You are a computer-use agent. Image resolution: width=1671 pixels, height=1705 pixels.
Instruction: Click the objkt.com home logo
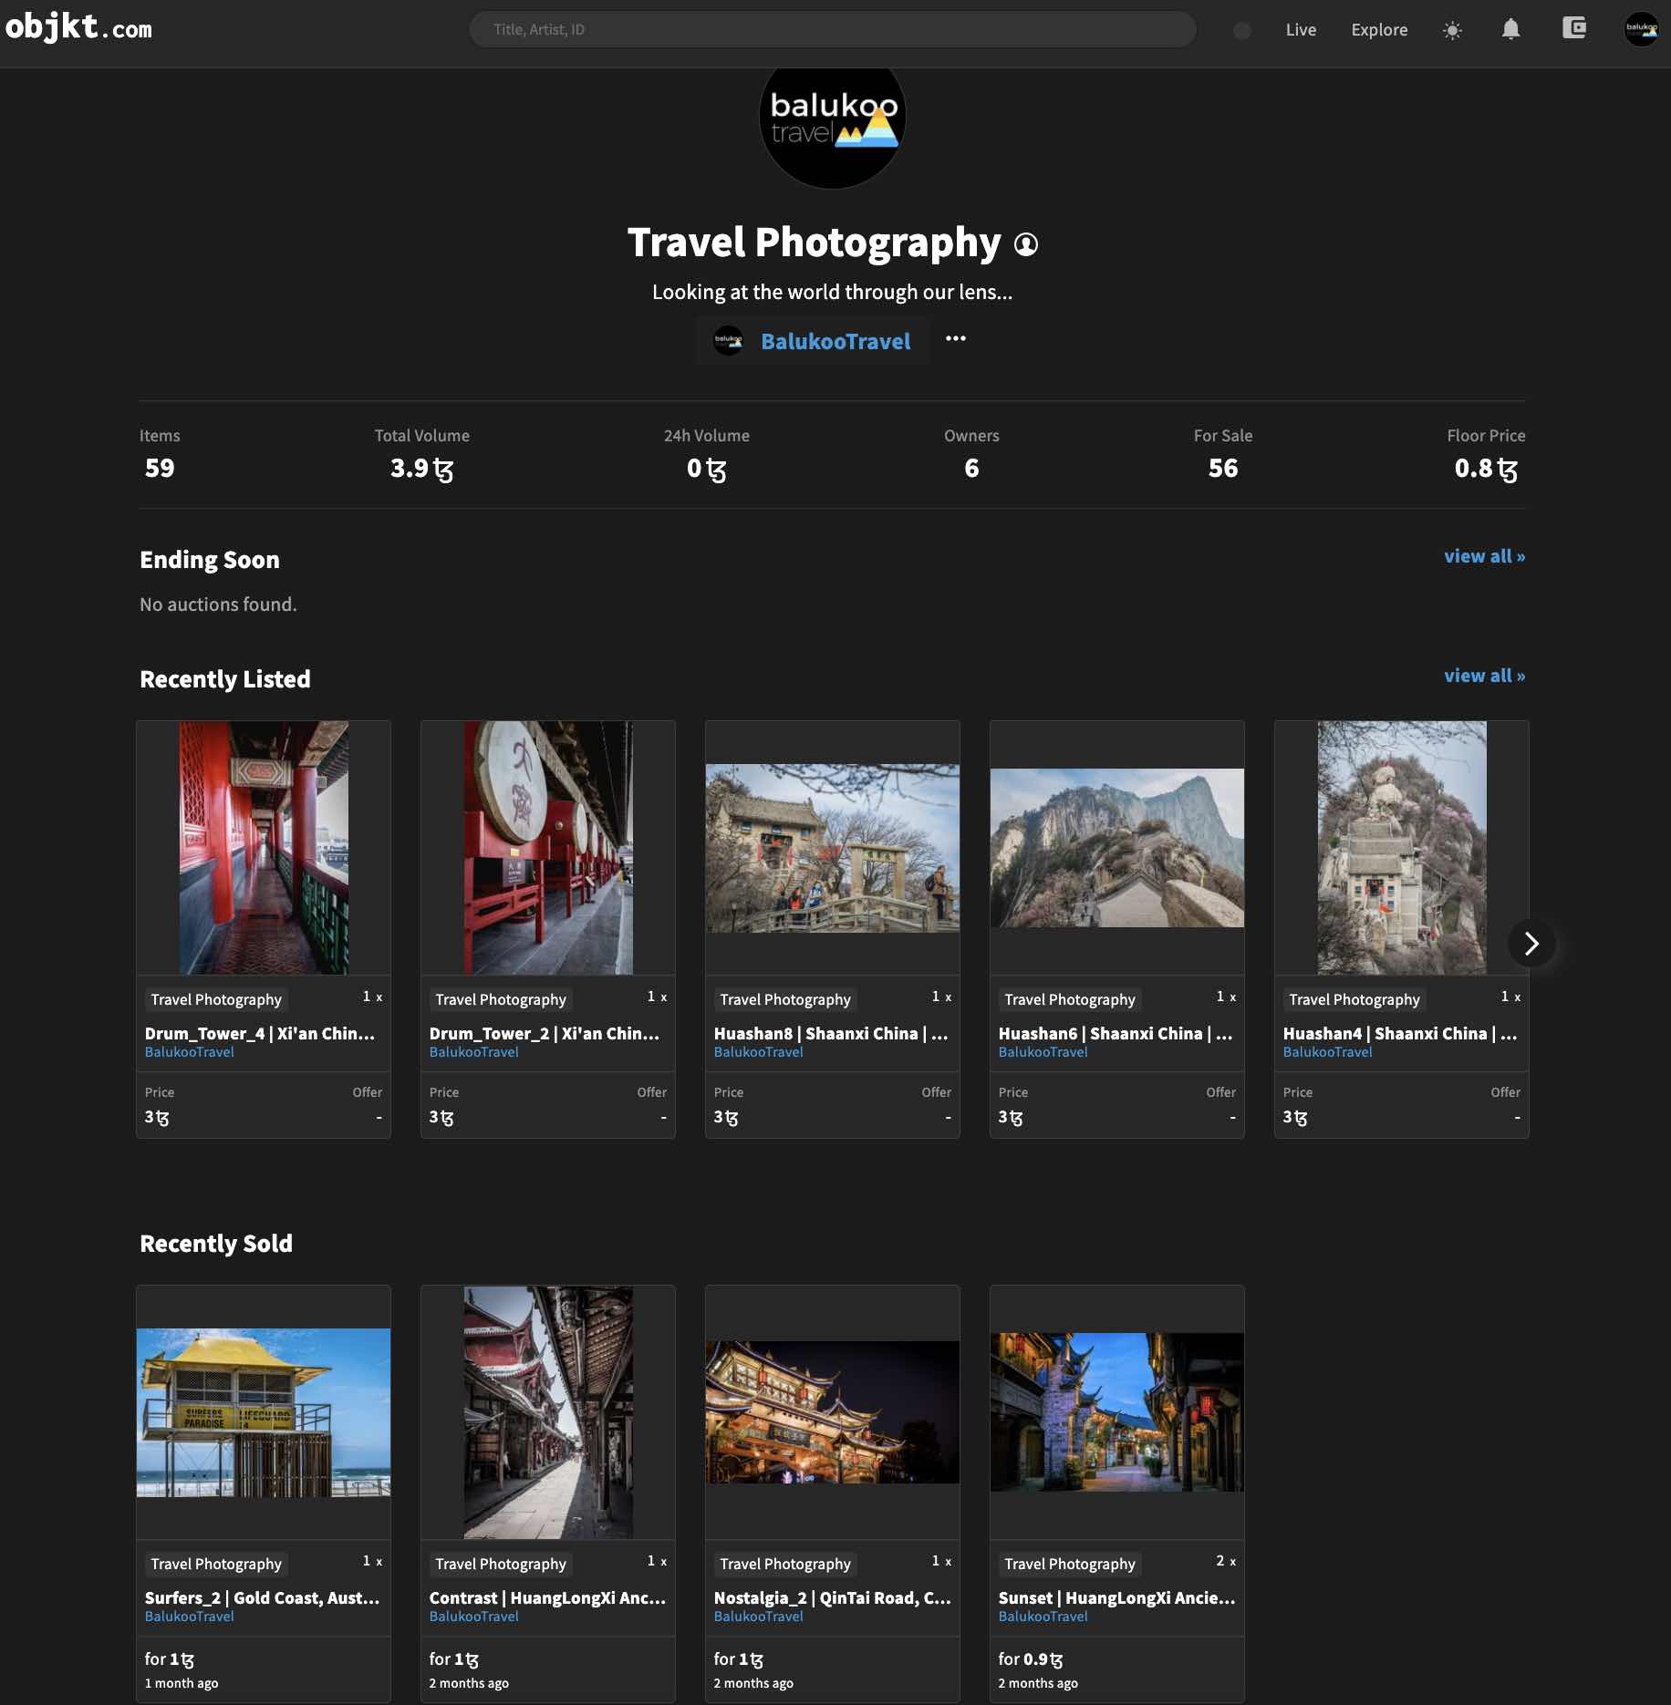78,28
